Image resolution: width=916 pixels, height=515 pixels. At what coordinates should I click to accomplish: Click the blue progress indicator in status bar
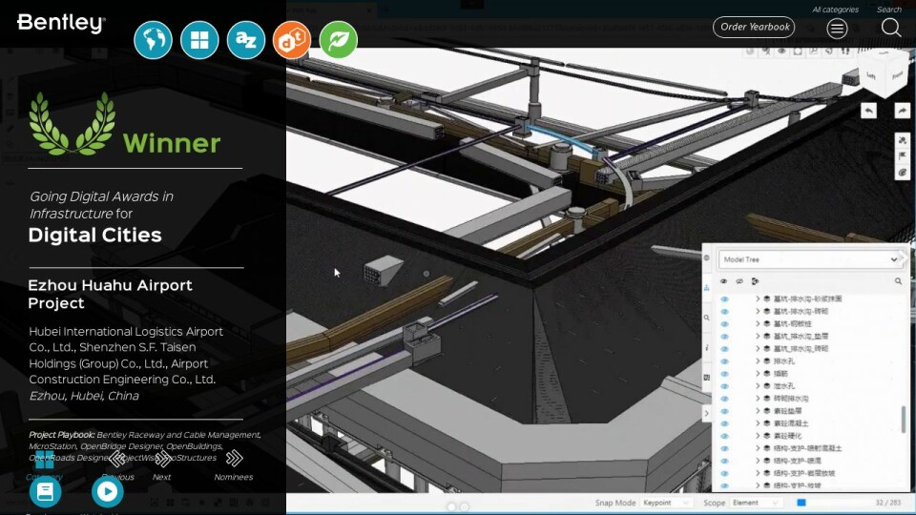point(801,503)
